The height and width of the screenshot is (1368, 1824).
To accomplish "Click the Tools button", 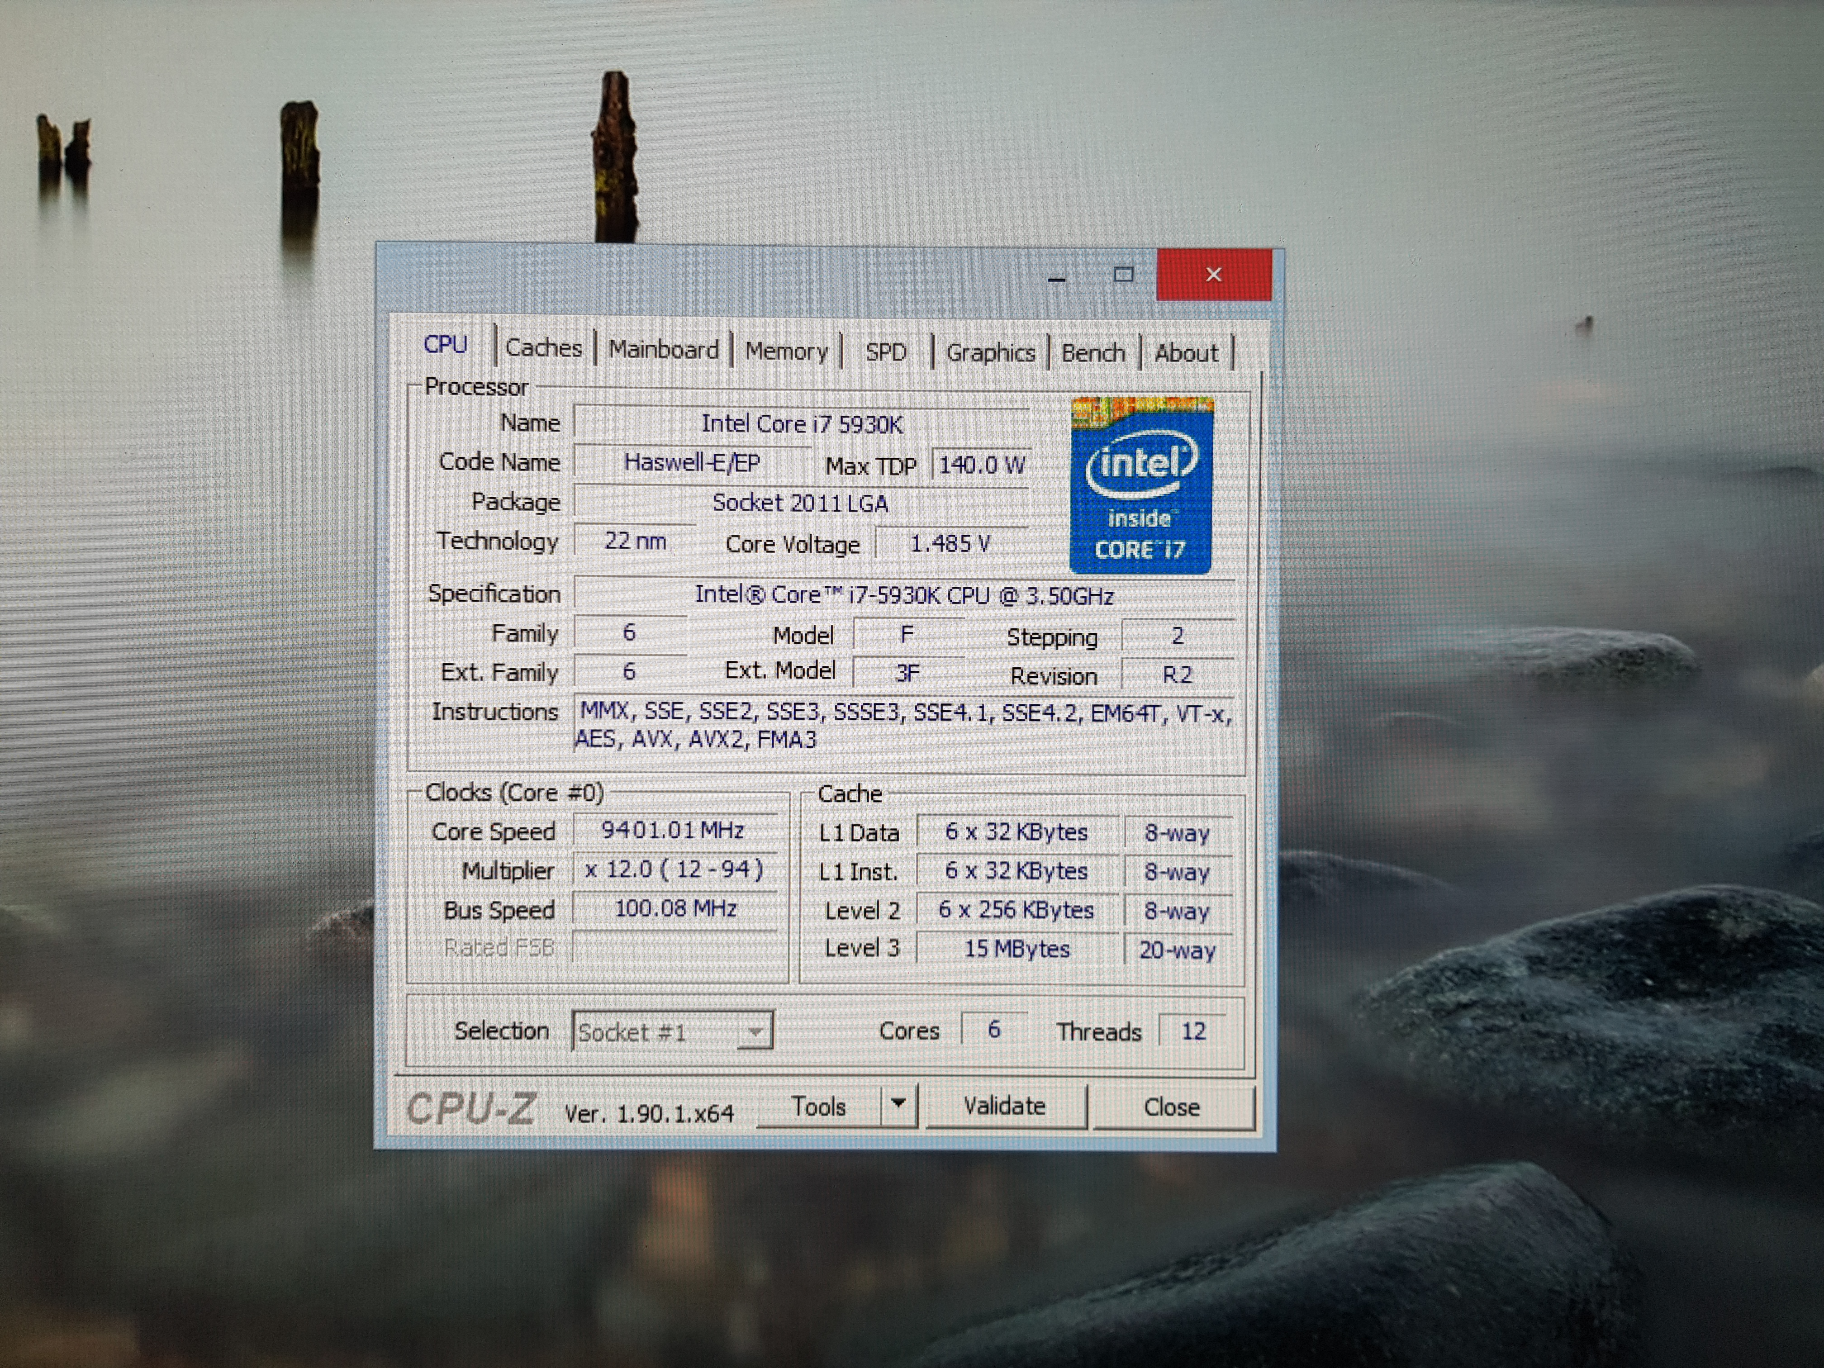I will (818, 1106).
